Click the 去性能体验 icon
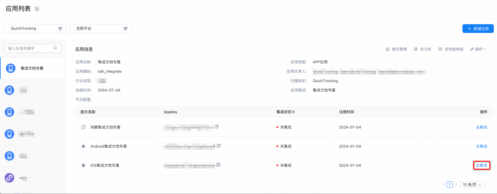 (x=440, y=49)
